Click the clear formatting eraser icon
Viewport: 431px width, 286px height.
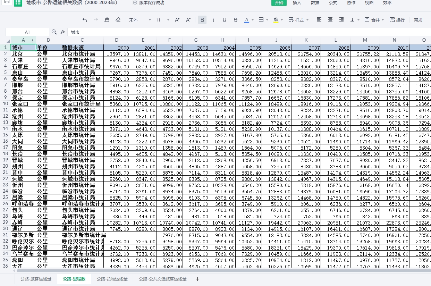click(x=118, y=20)
